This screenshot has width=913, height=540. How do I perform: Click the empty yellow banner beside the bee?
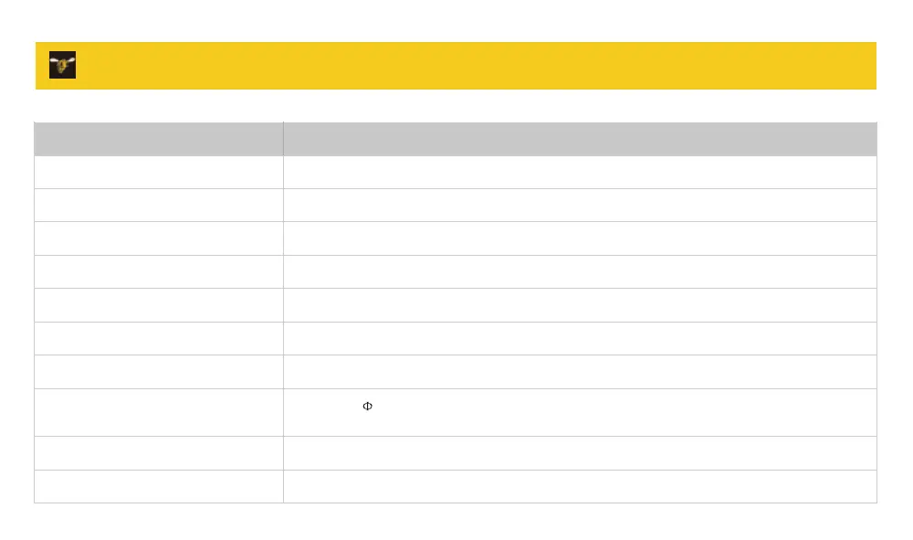pos(475,65)
